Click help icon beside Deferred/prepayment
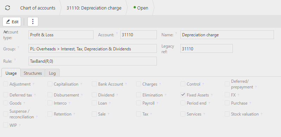 [256, 87]
